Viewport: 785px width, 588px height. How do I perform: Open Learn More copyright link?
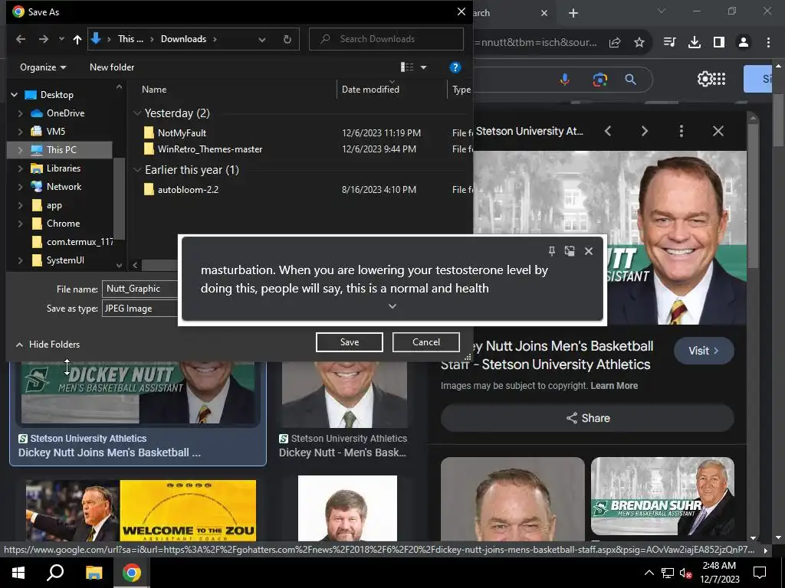[x=614, y=386]
